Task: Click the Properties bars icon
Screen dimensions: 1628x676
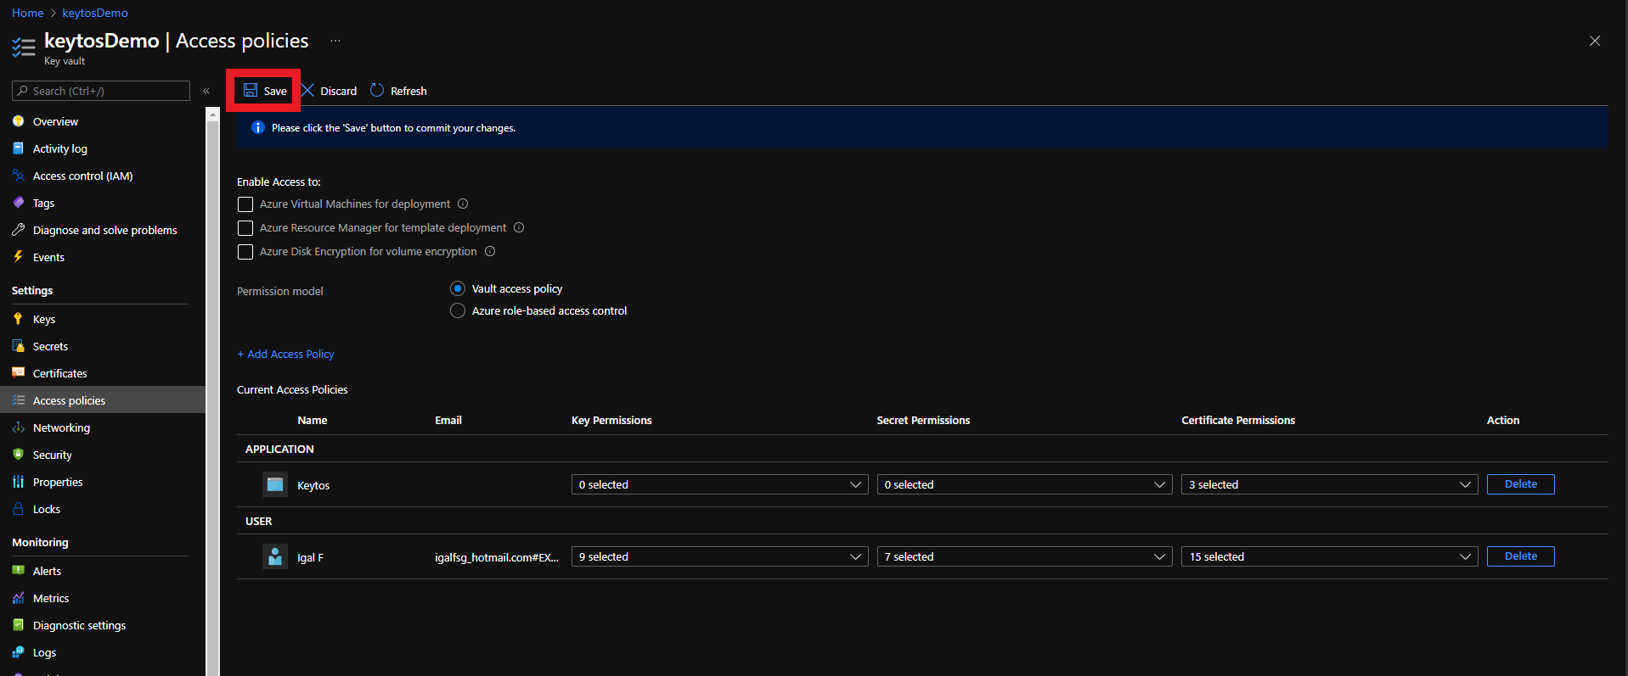Action: click(18, 482)
